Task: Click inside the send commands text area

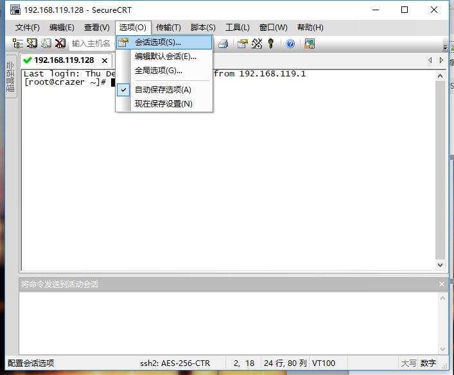Action: pyautogui.click(x=229, y=324)
